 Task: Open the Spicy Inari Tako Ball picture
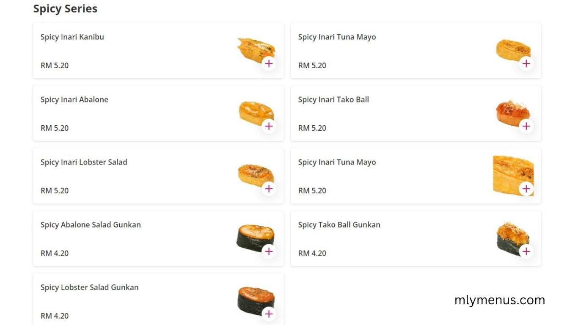tap(512, 111)
